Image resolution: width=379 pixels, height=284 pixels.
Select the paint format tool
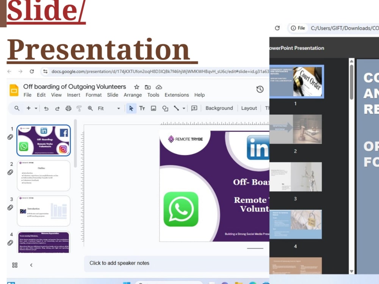click(x=79, y=108)
